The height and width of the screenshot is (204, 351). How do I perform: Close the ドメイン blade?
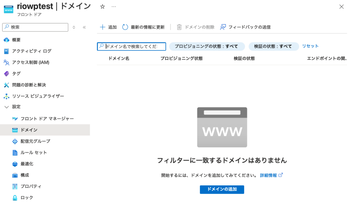(x=341, y=7)
